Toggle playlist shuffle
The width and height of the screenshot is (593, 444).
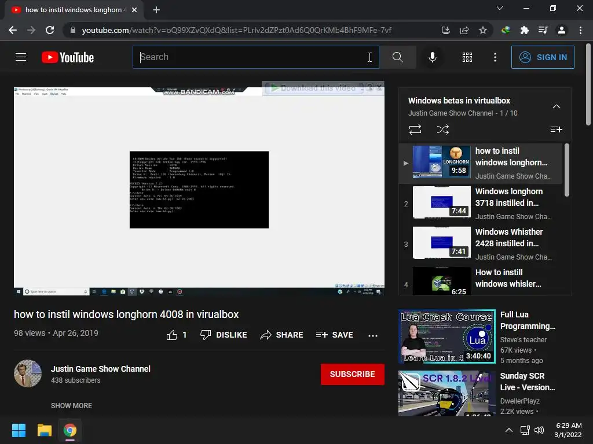coord(443,129)
